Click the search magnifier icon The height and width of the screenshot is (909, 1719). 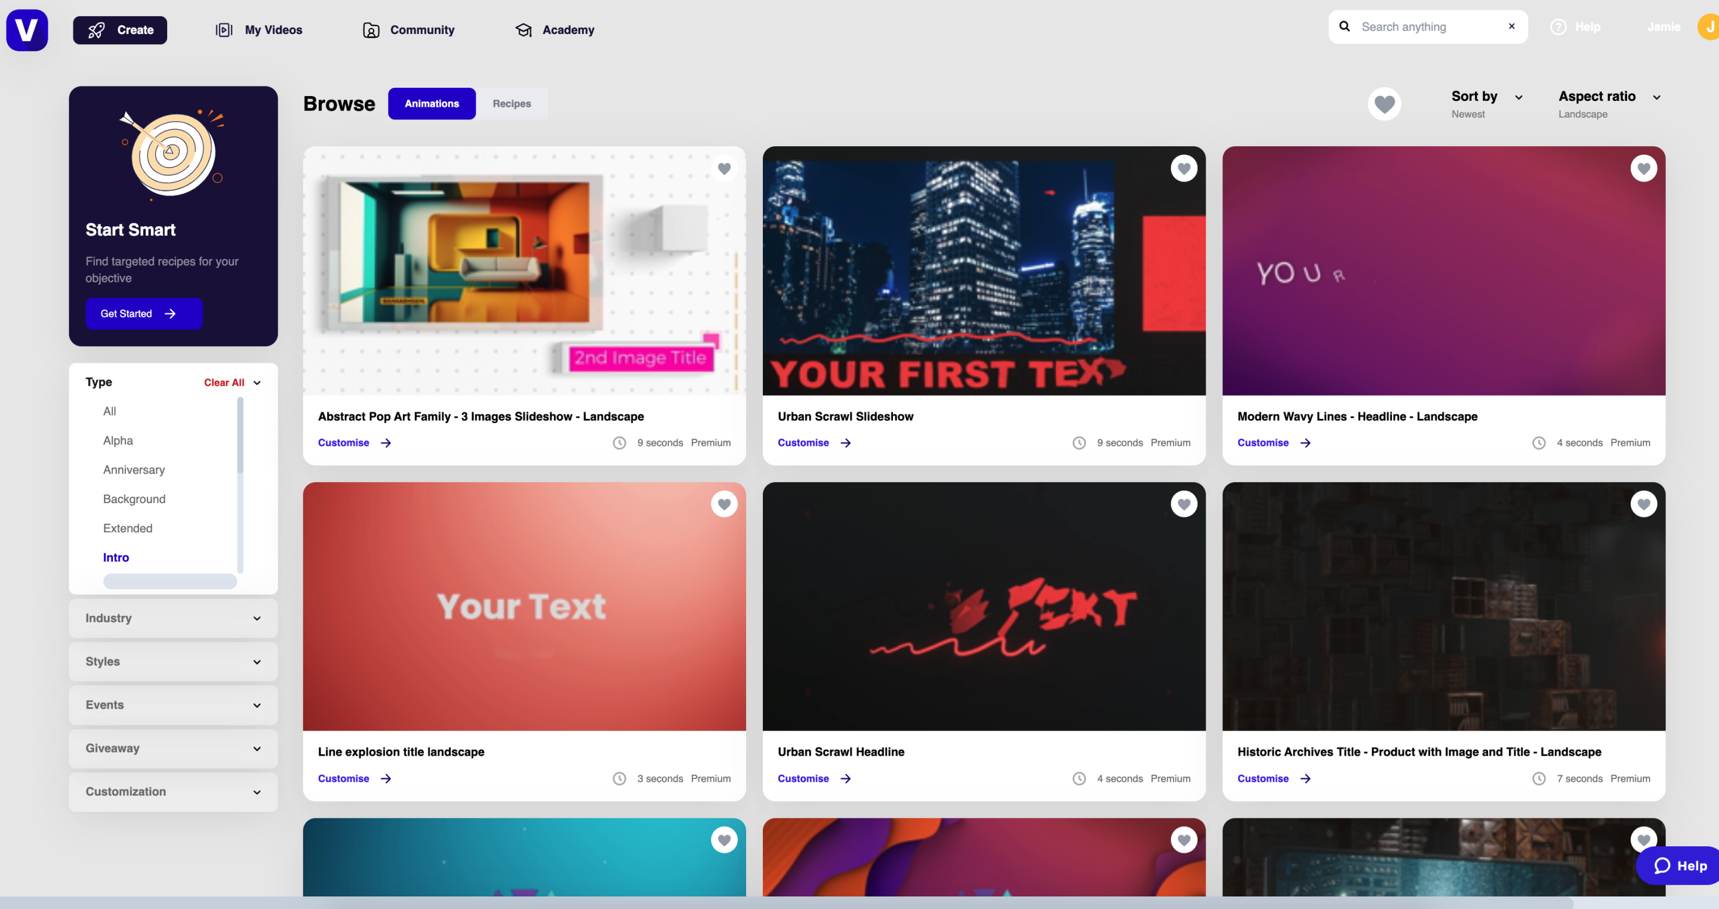(x=1345, y=27)
